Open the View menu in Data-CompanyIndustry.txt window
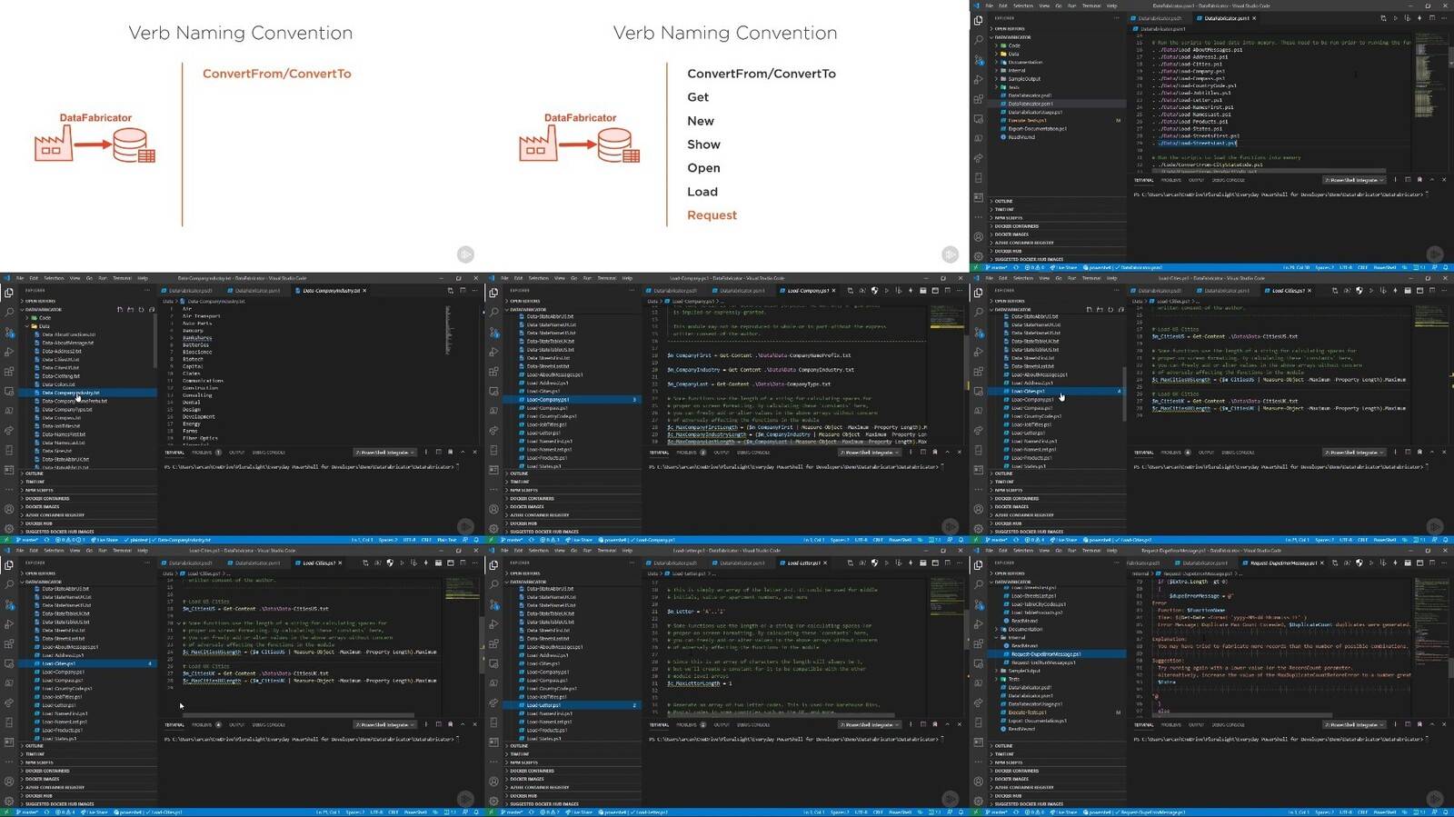 tap(75, 278)
